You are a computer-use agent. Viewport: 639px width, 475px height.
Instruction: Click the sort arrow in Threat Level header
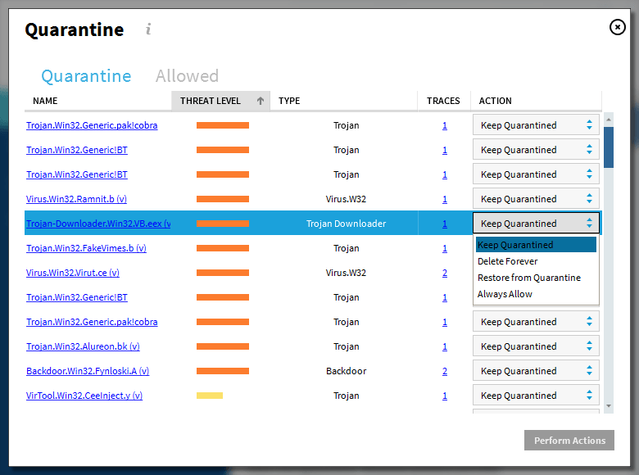(261, 101)
